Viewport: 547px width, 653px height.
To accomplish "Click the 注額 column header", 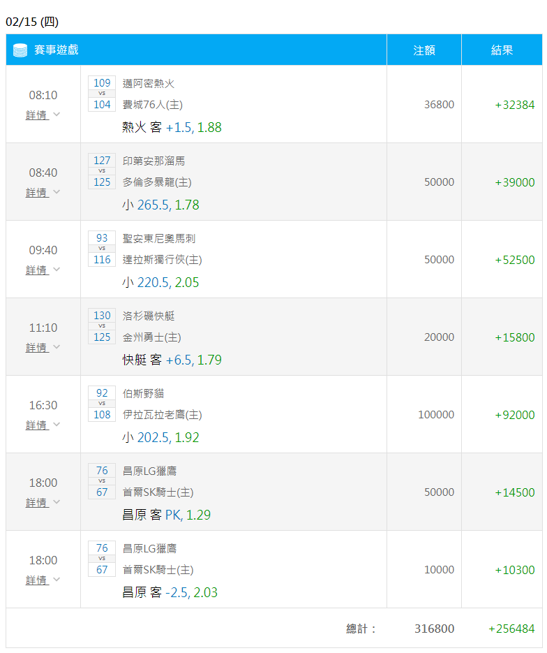I will [424, 50].
